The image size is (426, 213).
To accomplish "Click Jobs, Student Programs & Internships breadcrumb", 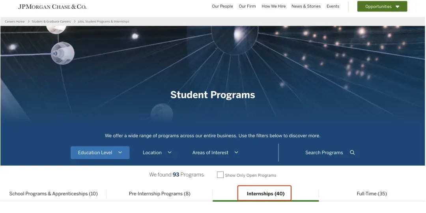I will 103,21.
